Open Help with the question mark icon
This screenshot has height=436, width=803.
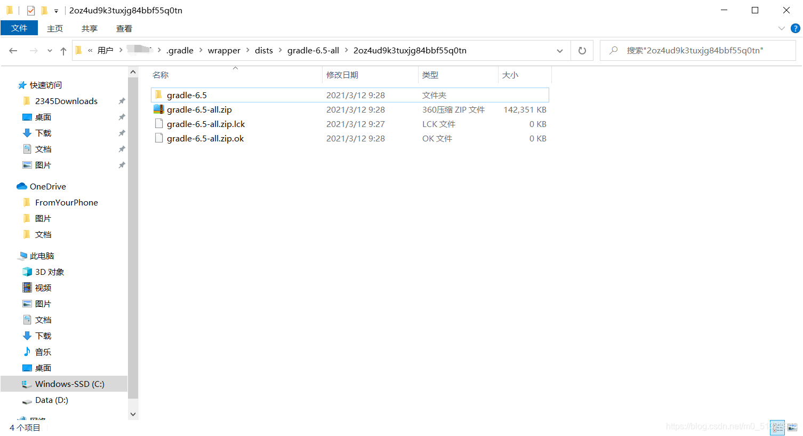click(795, 28)
